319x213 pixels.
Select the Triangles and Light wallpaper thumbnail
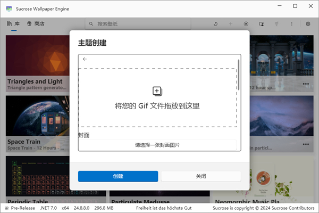click(x=38, y=55)
